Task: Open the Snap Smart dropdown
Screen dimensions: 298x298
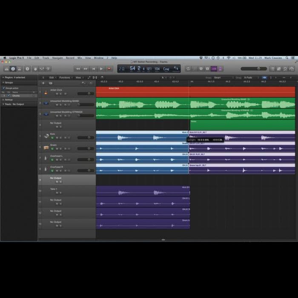Action: tap(219, 77)
